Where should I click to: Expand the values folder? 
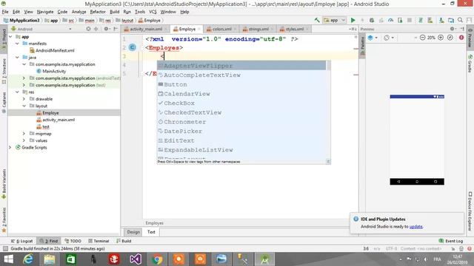[x=24, y=140]
